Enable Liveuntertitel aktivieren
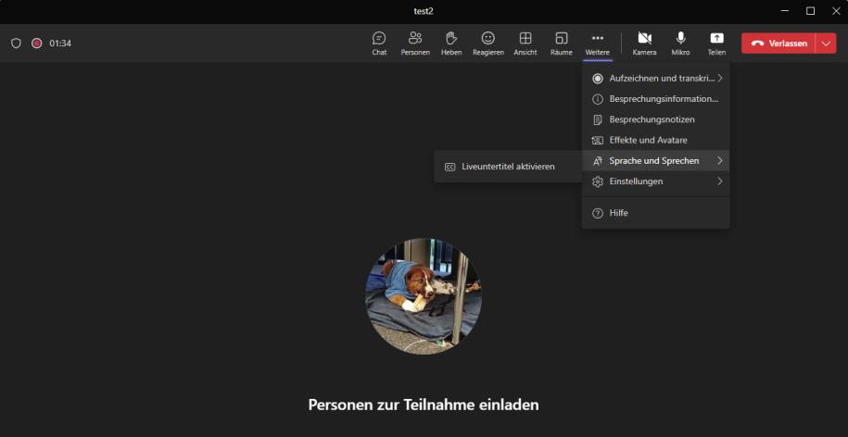 click(x=508, y=167)
